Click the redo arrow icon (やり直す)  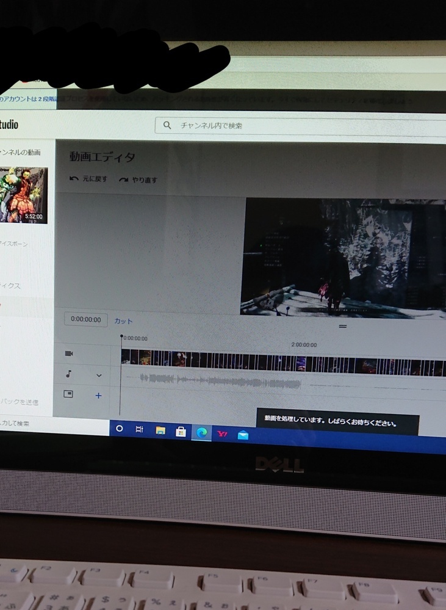point(124,180)
